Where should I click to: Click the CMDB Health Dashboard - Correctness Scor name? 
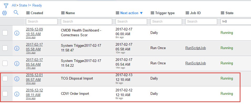click(x=81, y=33)
